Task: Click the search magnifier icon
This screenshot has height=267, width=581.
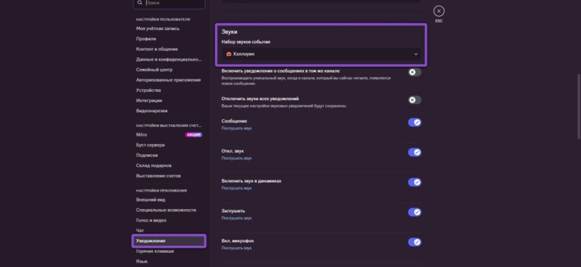Action: pos(140,3)
